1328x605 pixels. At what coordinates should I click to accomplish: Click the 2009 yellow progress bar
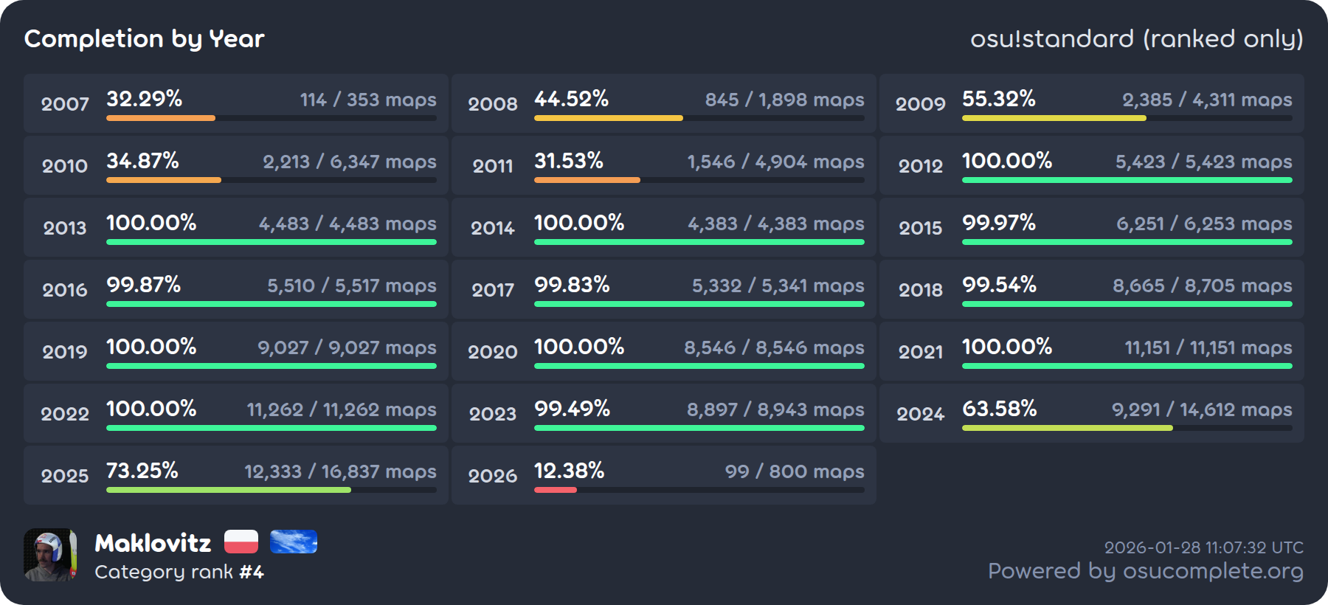pyautogui.click(x=1054, y=118)
